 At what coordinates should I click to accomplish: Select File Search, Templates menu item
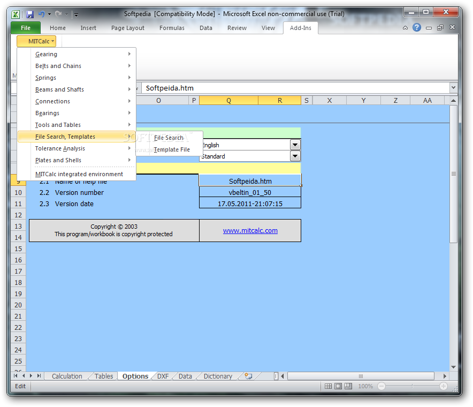77,137
